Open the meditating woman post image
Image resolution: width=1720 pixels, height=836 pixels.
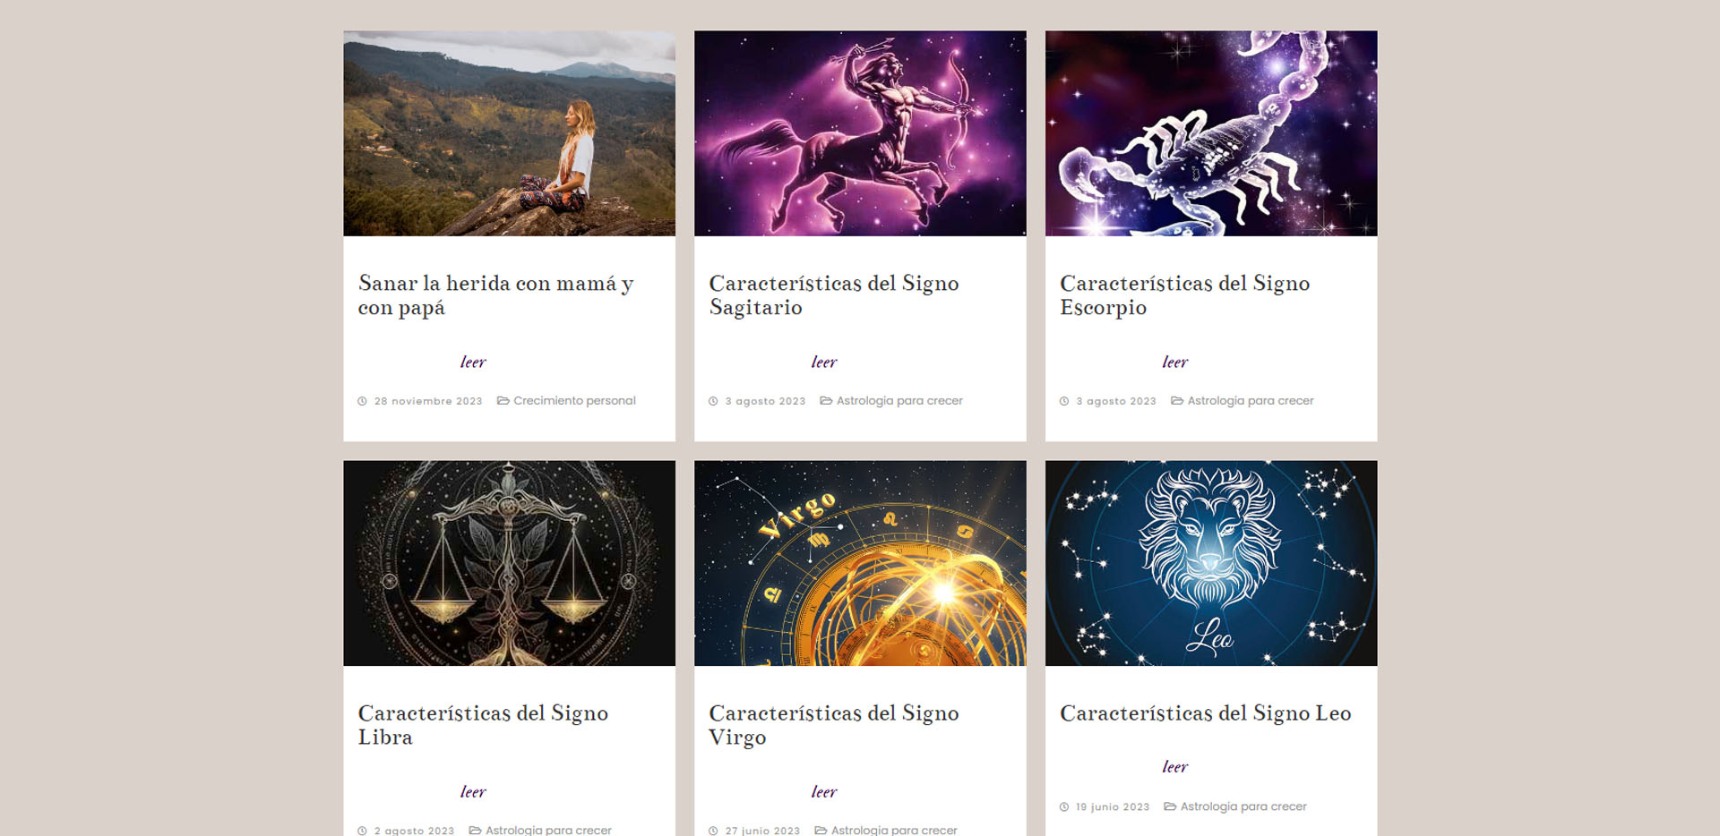coord(509,133)
